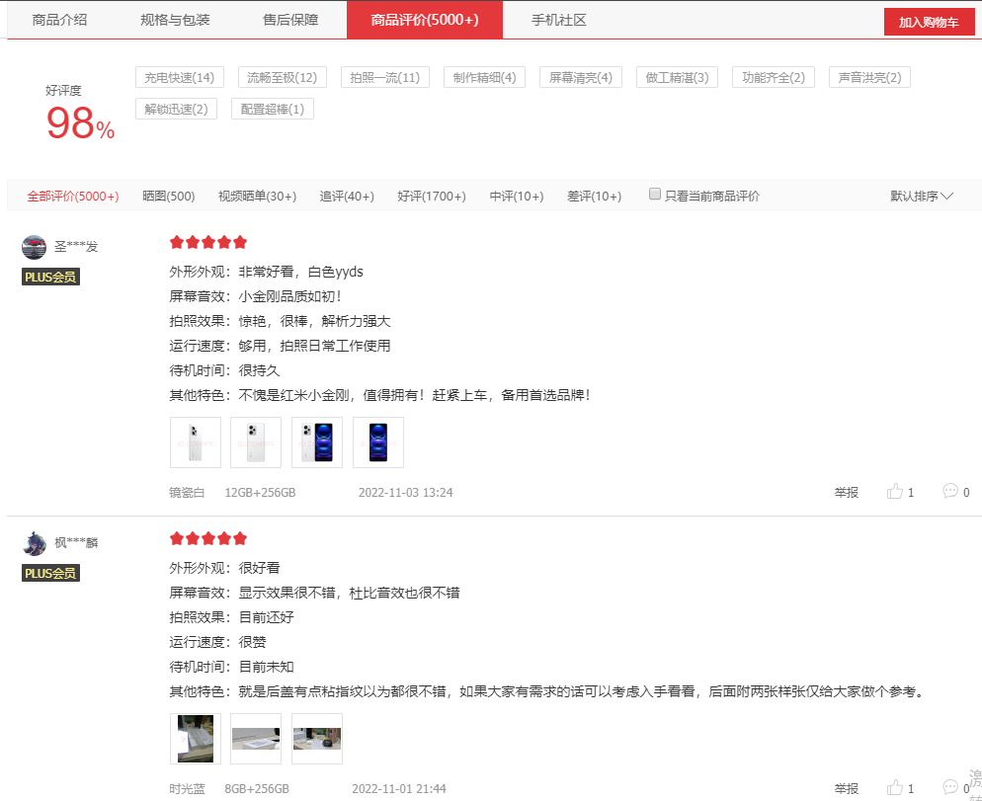This screenshot has width=982, height=801.
Task: Open the first phone photo thumbnail in 圣***发's review
Action: (x=195, y=442)
